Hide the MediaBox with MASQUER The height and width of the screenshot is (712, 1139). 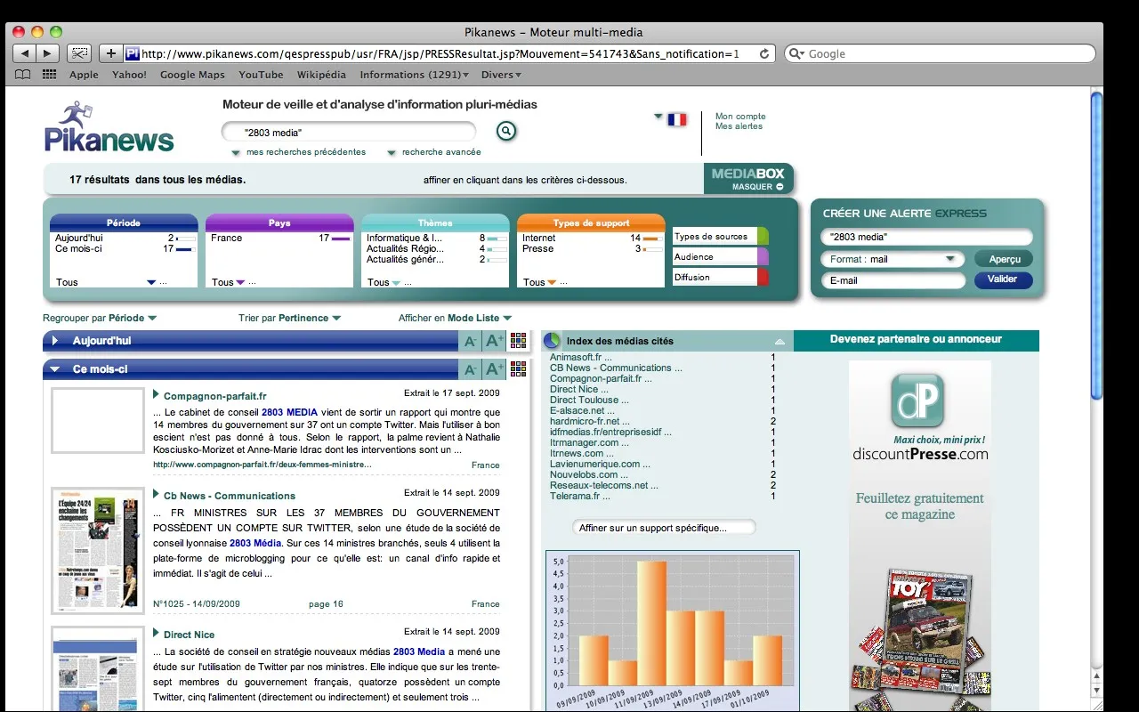757,187
